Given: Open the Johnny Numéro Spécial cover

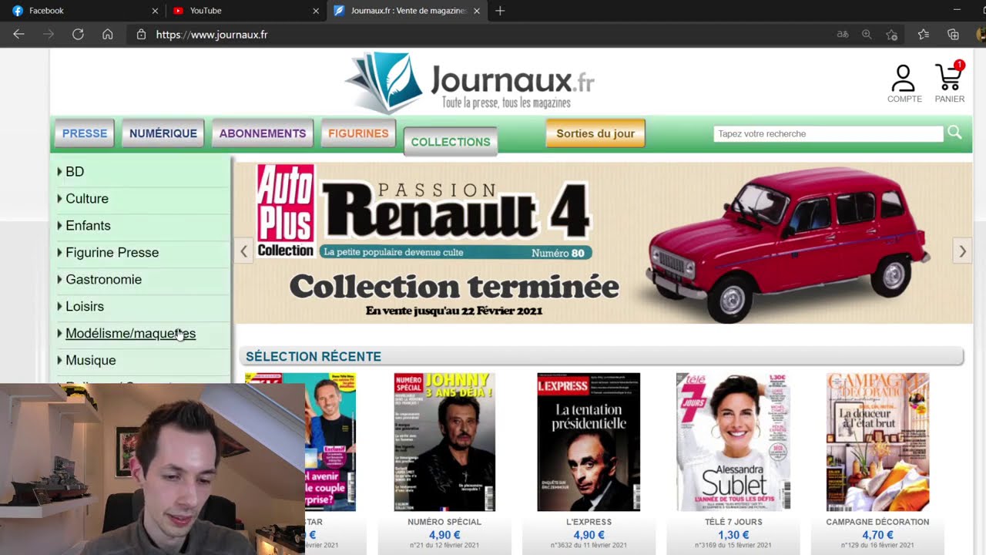Looking at the screenshot, I should pos(444,442).
